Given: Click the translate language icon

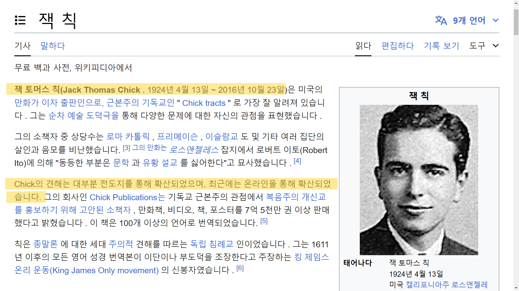Looking at the screenshot, I should click(x=441, y=20).
